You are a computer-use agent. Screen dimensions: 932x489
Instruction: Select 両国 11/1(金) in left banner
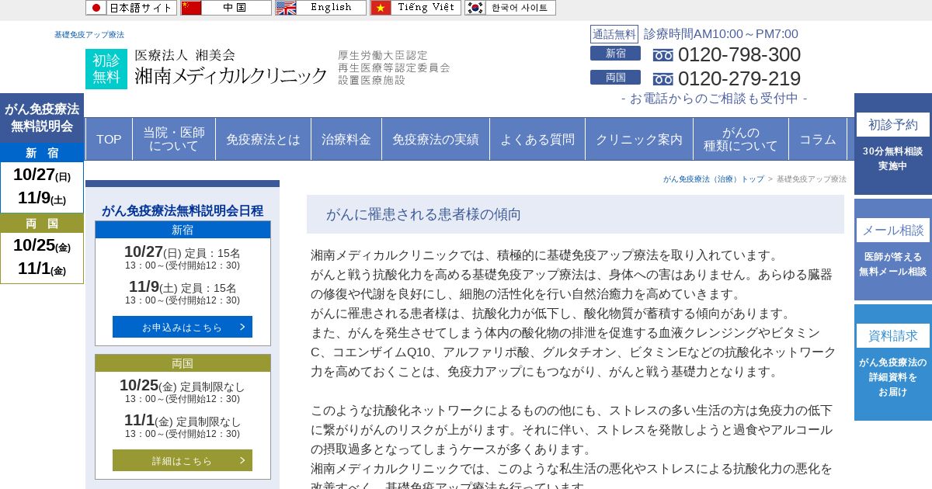pyautogui.click(x=42, y=269)
